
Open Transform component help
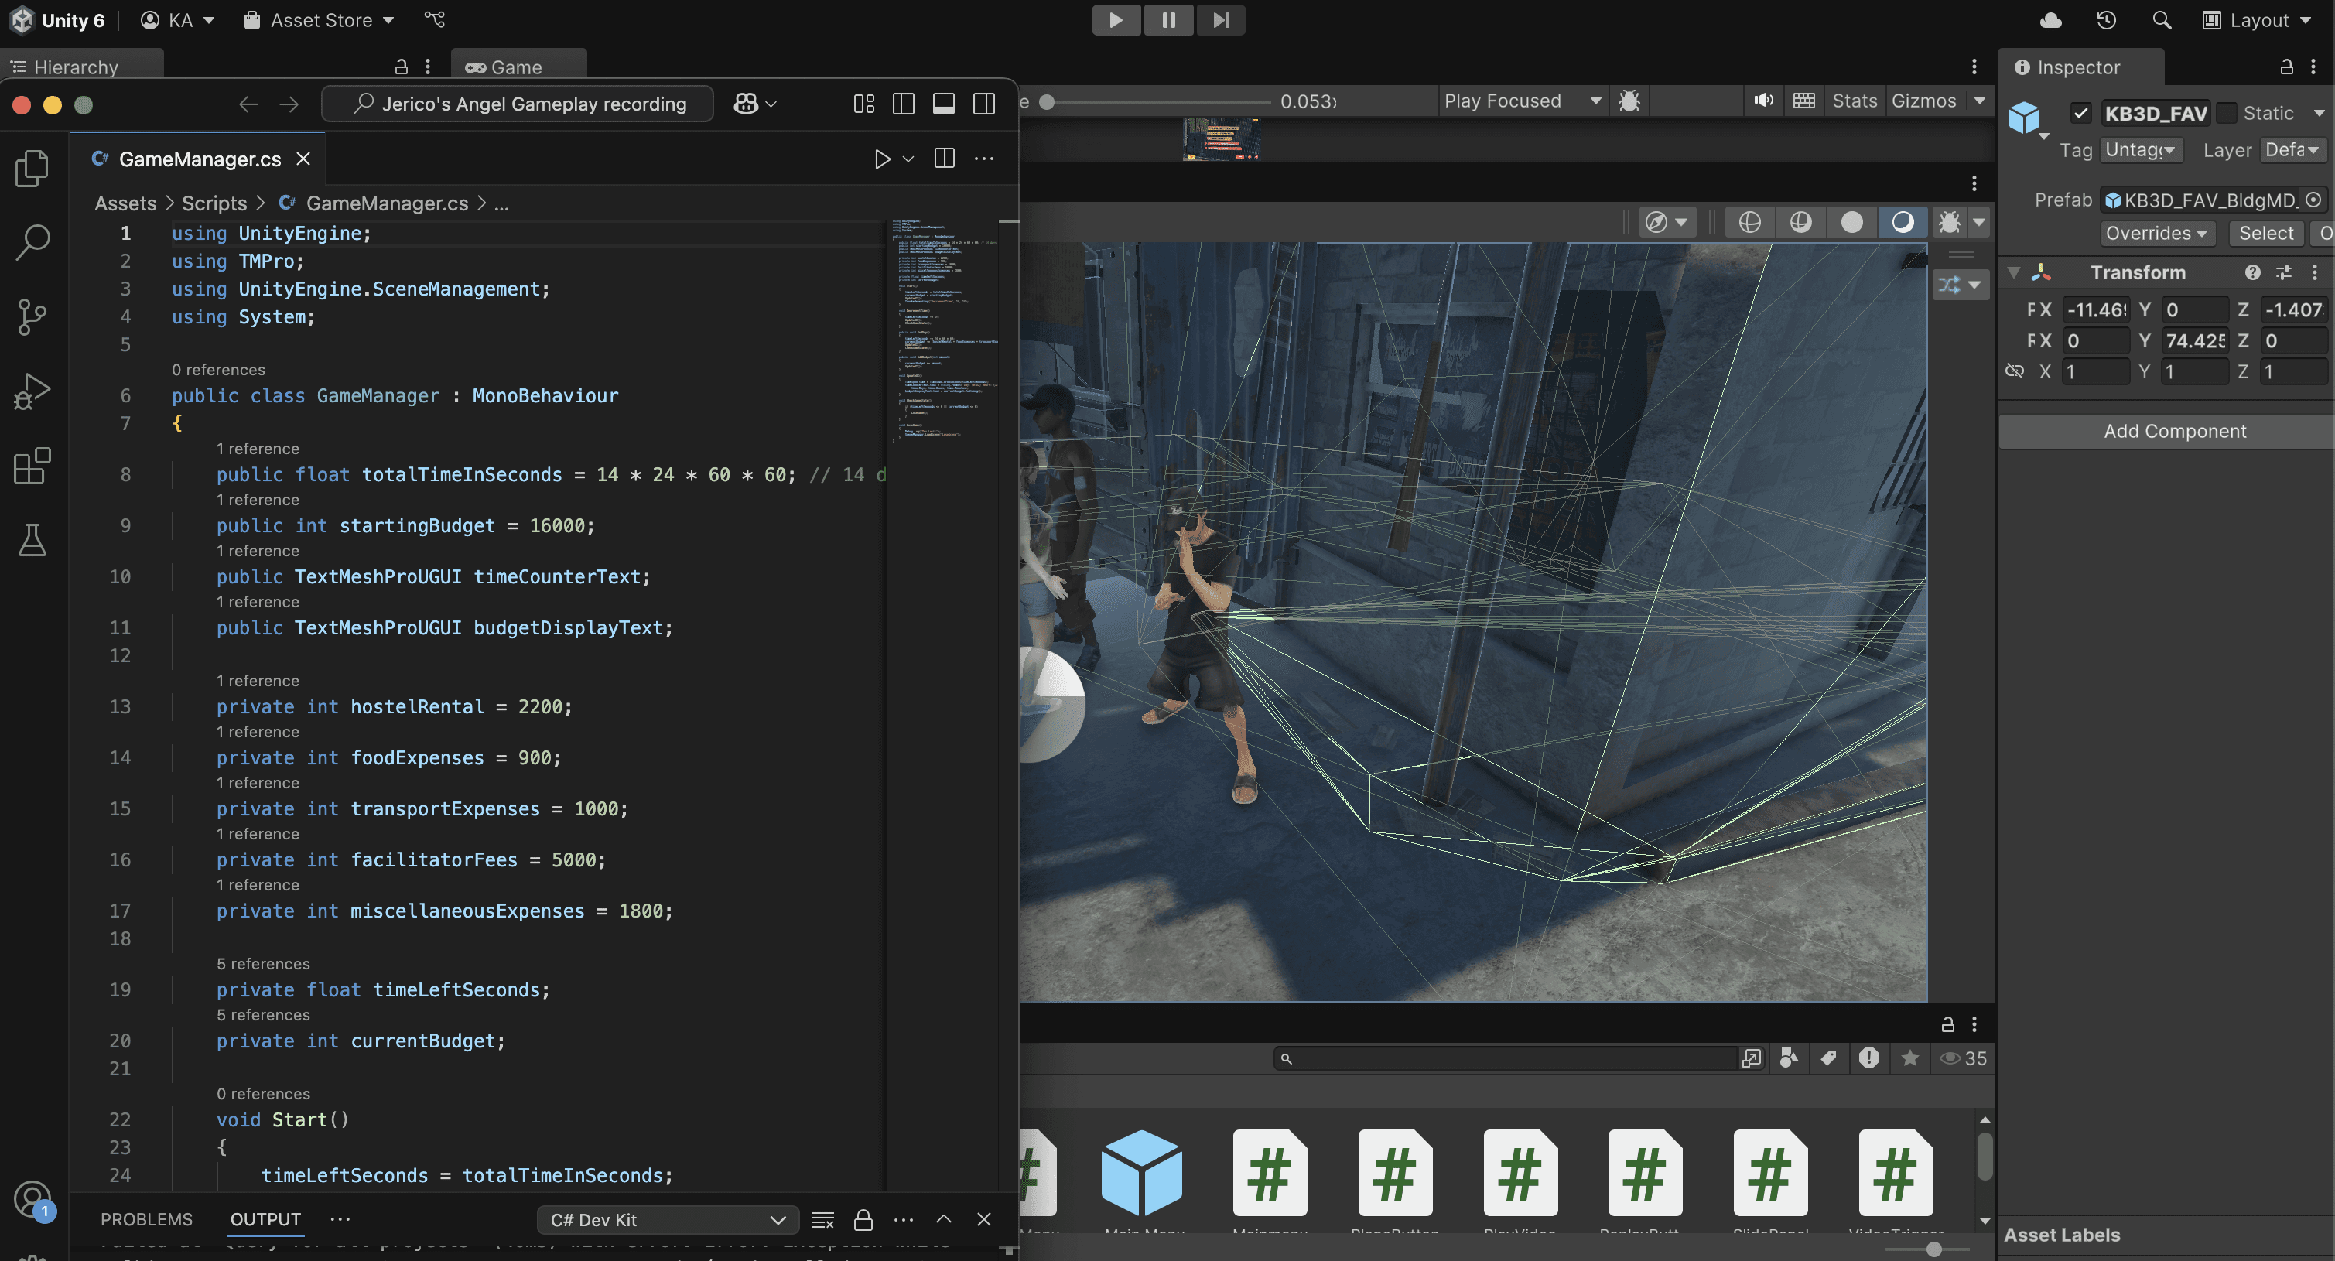point(2252,272)
